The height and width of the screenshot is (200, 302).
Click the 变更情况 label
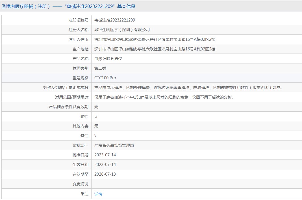coord(81,184)
